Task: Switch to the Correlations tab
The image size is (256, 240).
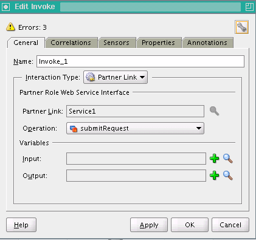Action: pyautogui.click(x=71, y=43)
